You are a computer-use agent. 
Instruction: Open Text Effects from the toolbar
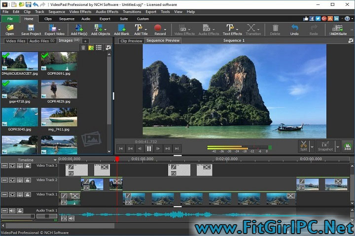[x=232, y=28]
